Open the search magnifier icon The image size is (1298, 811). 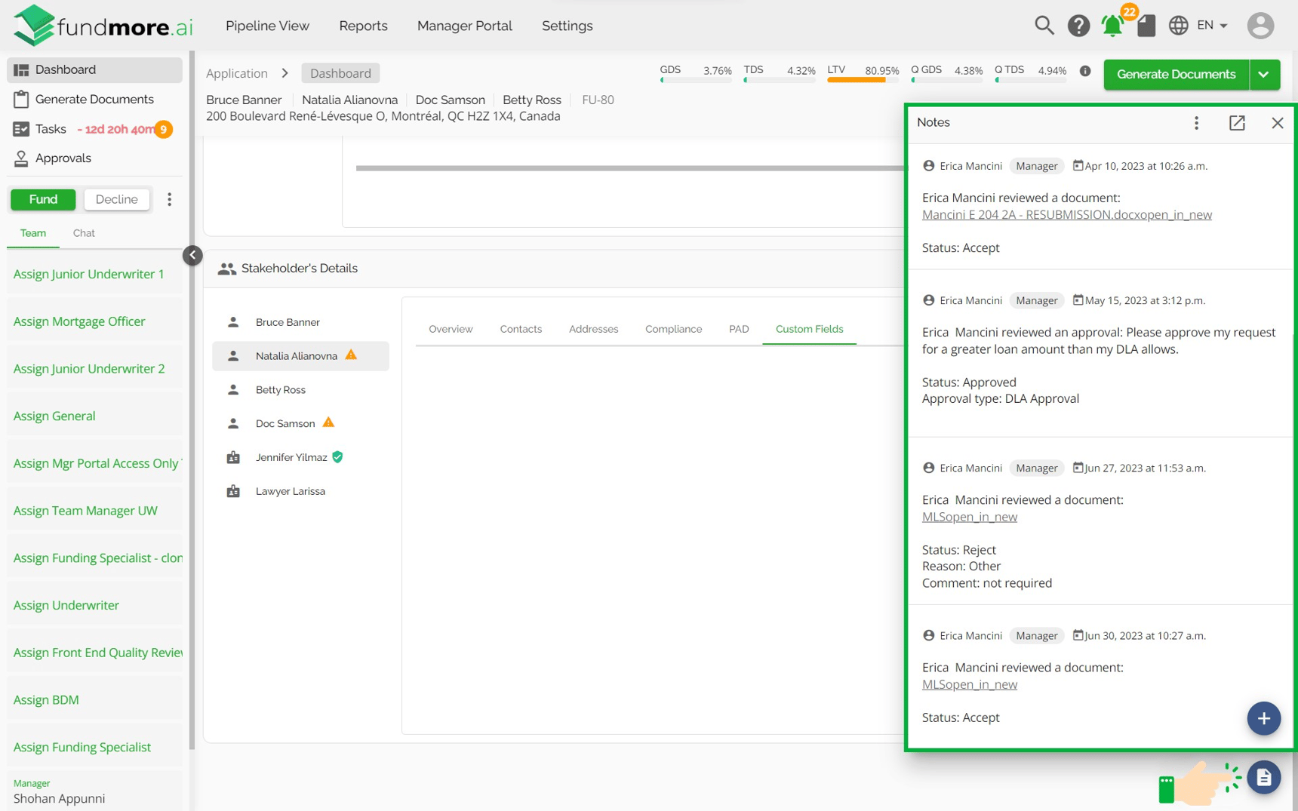(x=1044, y=26)
